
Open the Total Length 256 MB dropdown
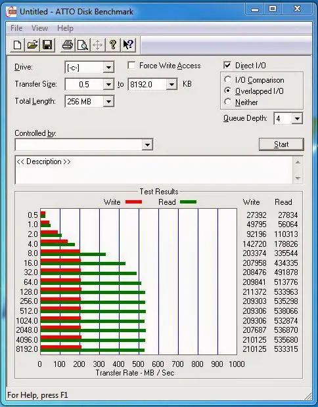coord(108,102)
